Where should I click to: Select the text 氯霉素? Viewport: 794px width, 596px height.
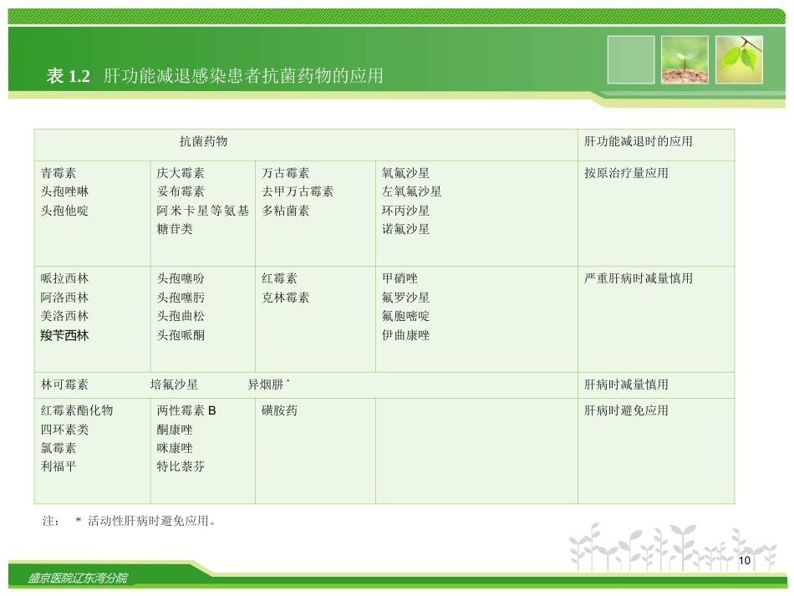(59, 448)
